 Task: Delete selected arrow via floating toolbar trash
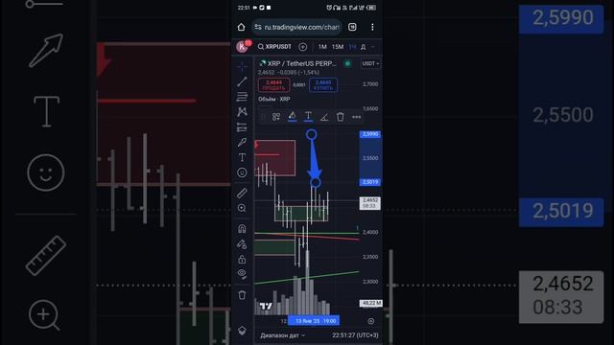pos(341,117)
